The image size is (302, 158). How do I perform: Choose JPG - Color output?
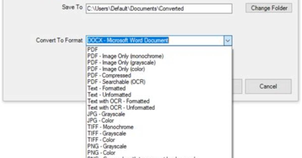tap(159, 121)
